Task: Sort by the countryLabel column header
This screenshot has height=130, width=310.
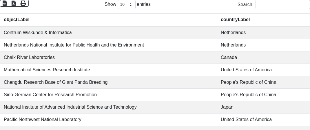Action: (x=235, y=20)
